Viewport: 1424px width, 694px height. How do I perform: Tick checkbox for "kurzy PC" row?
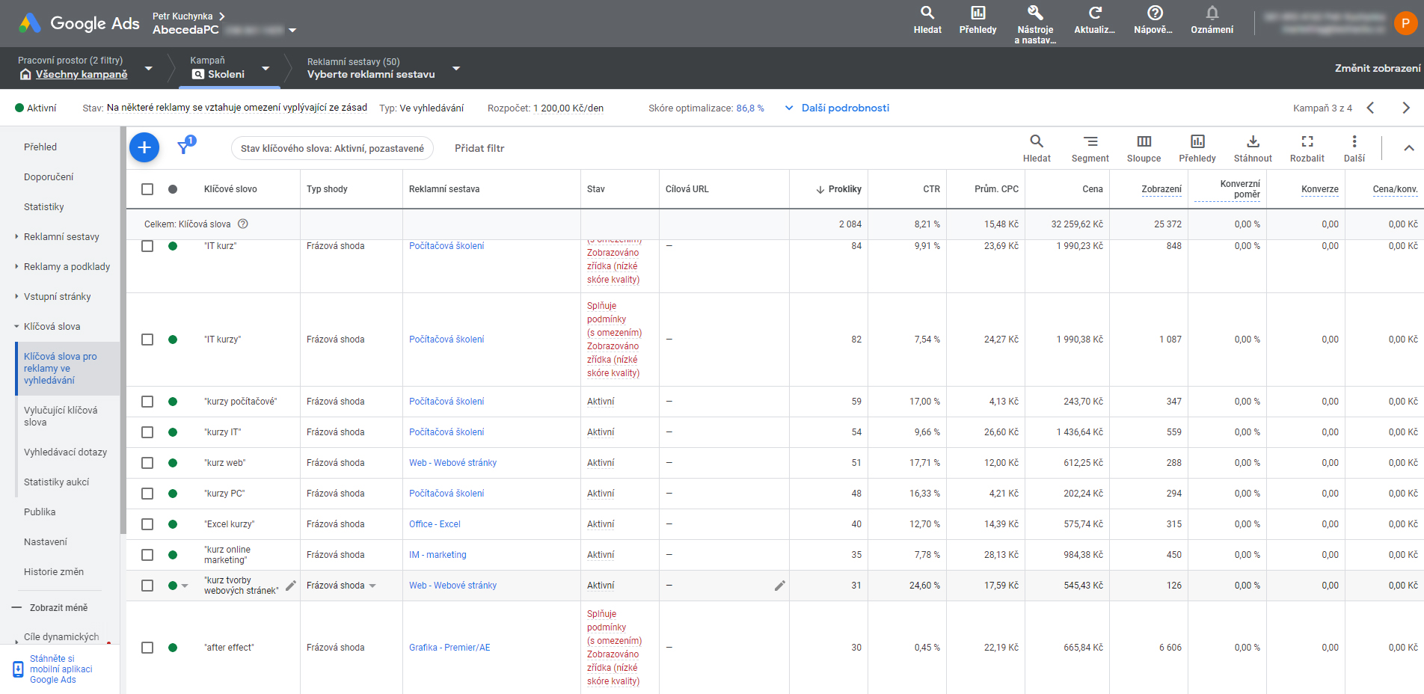(x=147, y=494)
